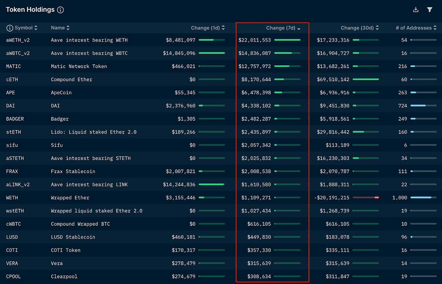442x284 pixels.
Task: Select the LUSD symbol cell
Action: click(12, 237)
